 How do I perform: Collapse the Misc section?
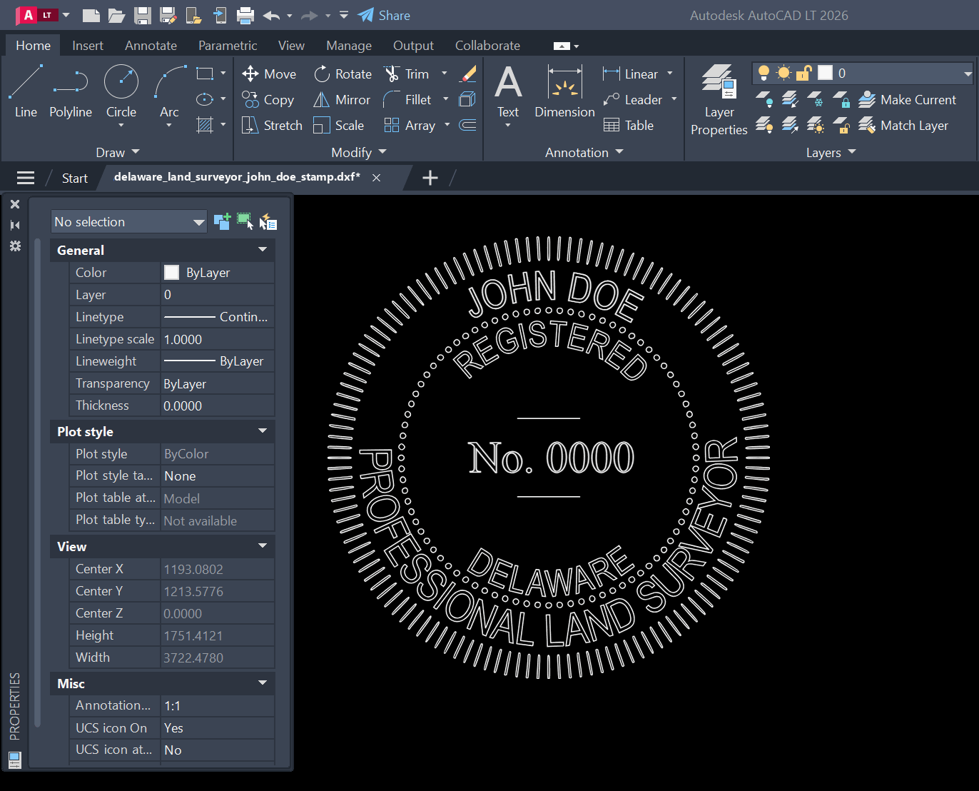[263, 683]
